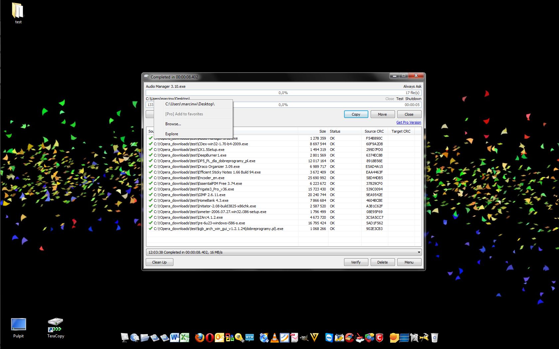The image size is (559, 349).
Task: Sort by the Size column header
Action: pyautogui.click(x=313, y=131)
